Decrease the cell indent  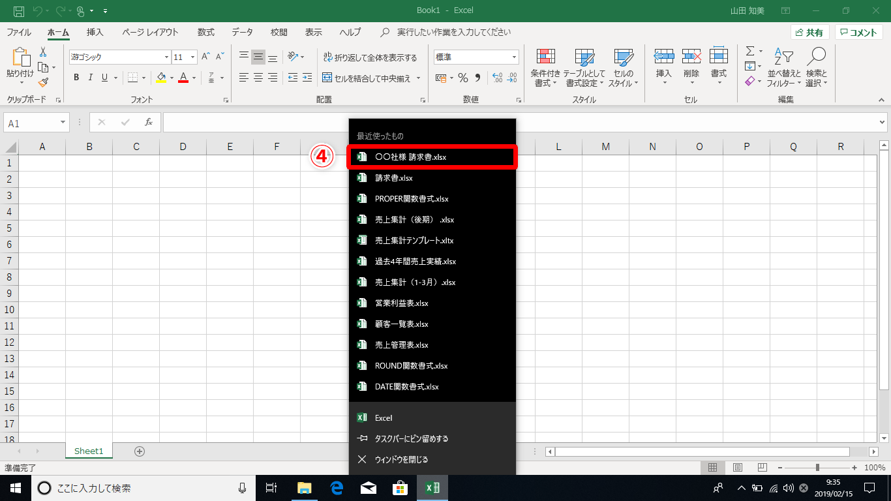click(292, 78)
